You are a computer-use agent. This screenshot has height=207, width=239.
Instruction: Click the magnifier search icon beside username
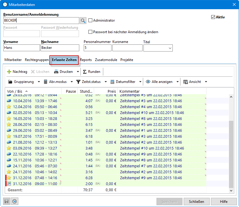83,20
